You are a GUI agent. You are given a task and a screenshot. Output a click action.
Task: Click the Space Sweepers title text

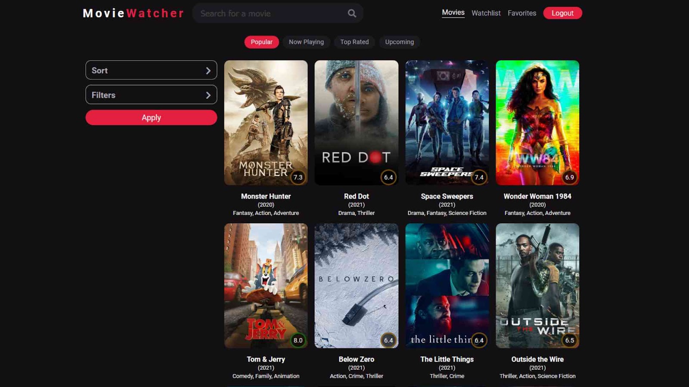tap(447, 196)
